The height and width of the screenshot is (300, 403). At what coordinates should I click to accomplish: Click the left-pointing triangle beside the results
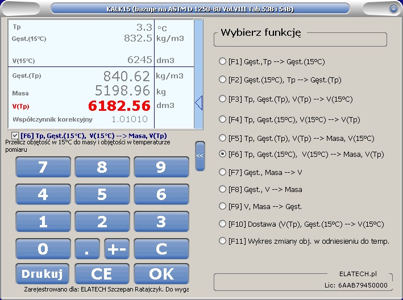(199, 103)
